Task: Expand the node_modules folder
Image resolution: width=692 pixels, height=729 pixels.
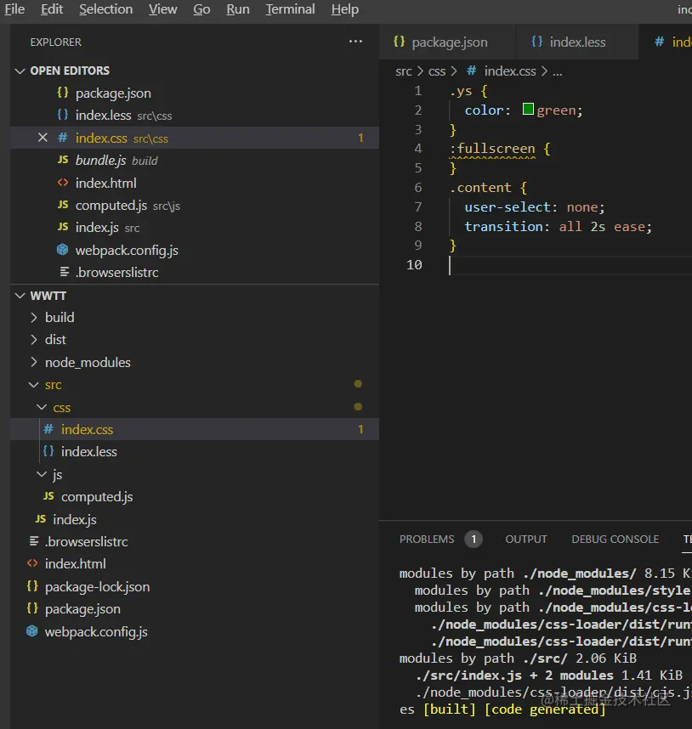Action: tap(33, 362)
